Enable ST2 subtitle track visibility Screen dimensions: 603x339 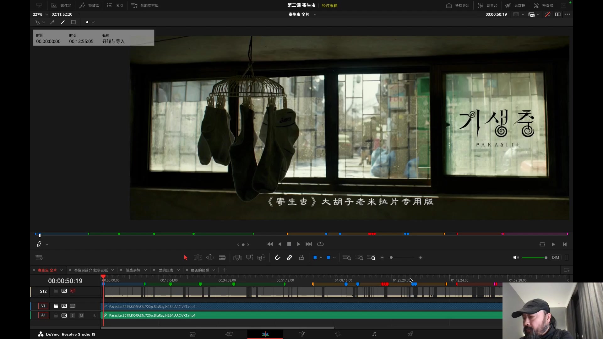pyautogui.click(x=73, y=291)
